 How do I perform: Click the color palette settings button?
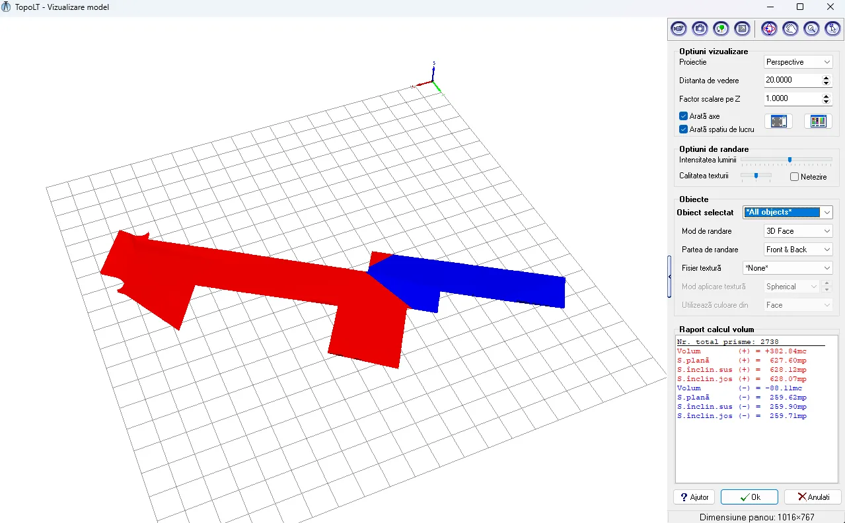(x=818, y=122)
